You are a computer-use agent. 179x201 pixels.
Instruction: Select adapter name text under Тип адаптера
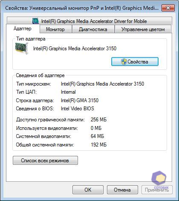pyautogui.click(x=75, y=49)
